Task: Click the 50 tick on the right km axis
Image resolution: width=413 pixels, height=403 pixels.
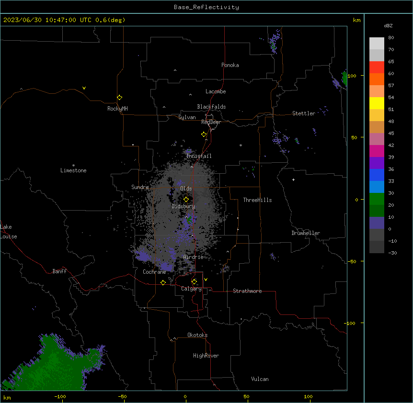Action: pyautogui.click(x=354, y=137)
